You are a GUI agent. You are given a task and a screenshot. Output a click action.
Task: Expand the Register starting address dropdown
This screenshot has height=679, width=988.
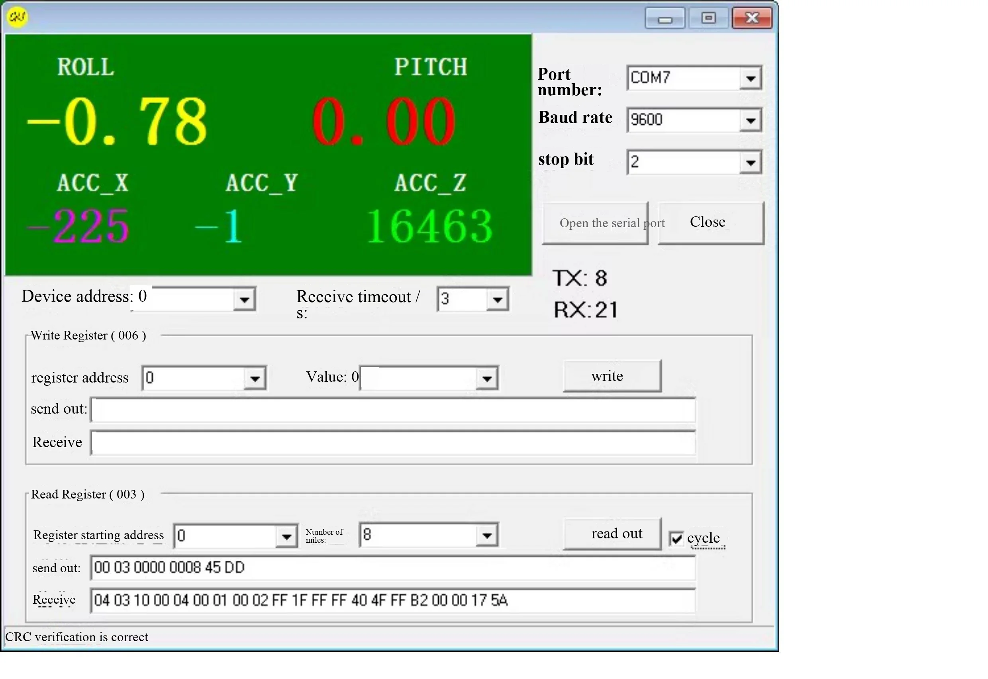pos(286,536)
